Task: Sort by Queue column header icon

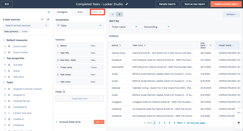Action: 120,45
